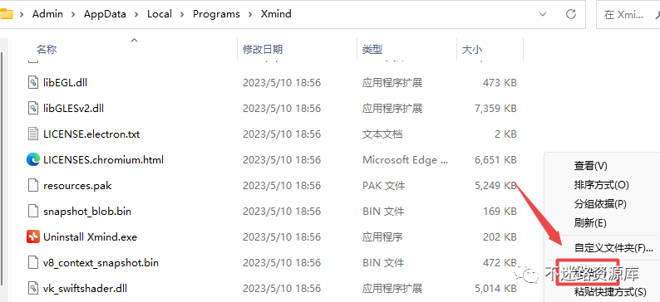Viewport: 660px width, 302px height.
Task: Select the LICENSE.electron.txt file name
Action: [91, 134]
